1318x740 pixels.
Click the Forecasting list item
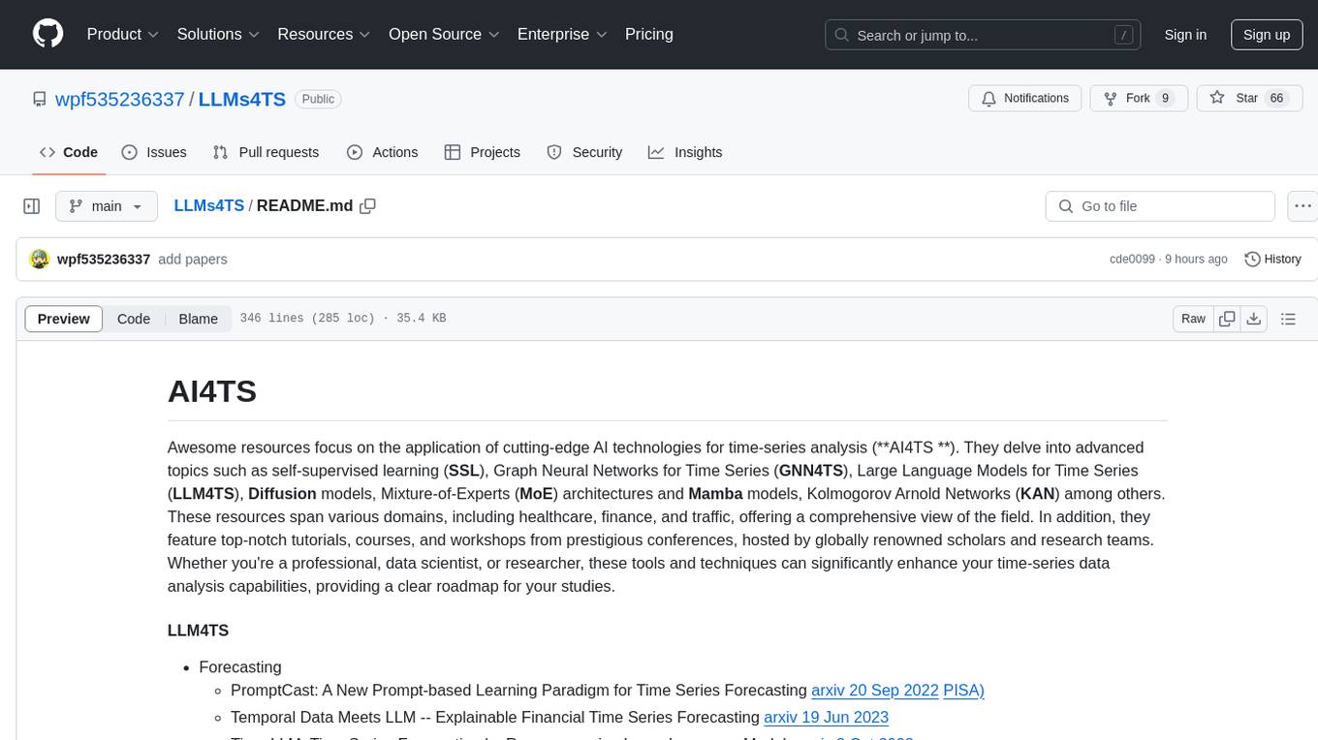(x=240, y=667)
